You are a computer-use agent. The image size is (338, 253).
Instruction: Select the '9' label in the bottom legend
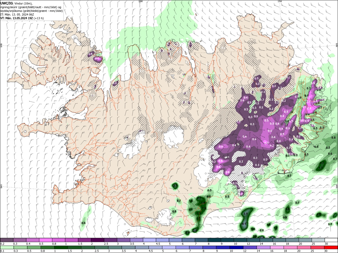pos(217,251)
